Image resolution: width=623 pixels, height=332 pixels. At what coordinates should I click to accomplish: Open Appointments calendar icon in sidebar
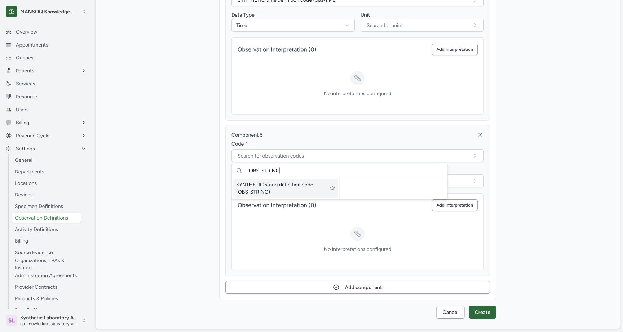click(x=9, y=45)
